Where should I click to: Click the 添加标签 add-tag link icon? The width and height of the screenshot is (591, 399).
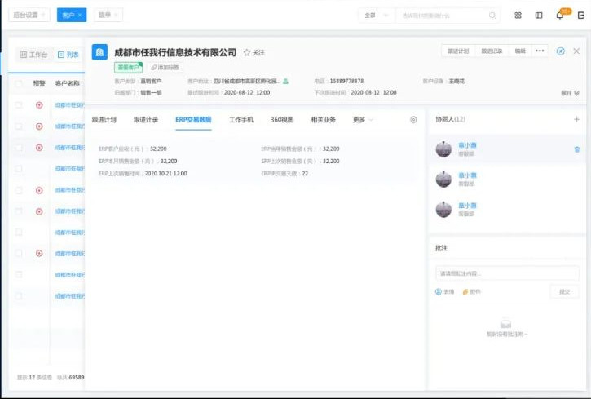[x=153, y=68]
